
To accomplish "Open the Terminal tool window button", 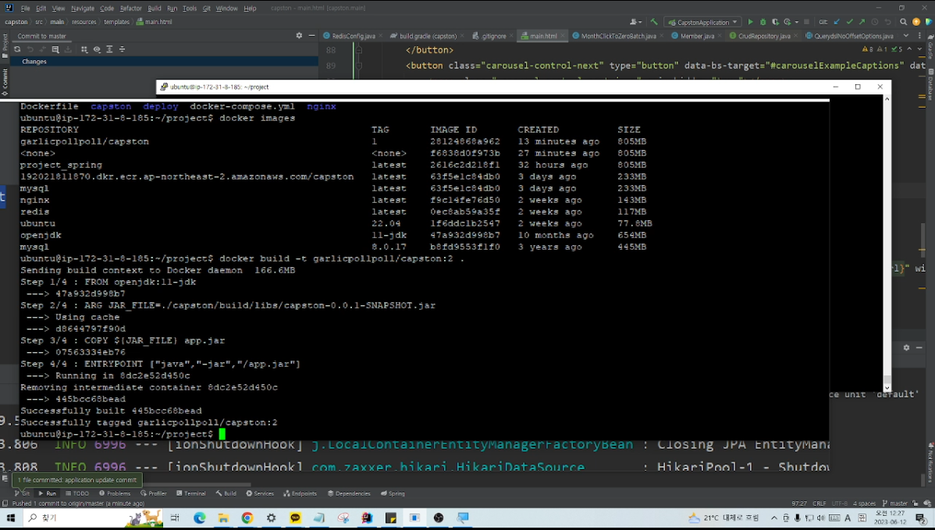I will click(x=190, y=493).
